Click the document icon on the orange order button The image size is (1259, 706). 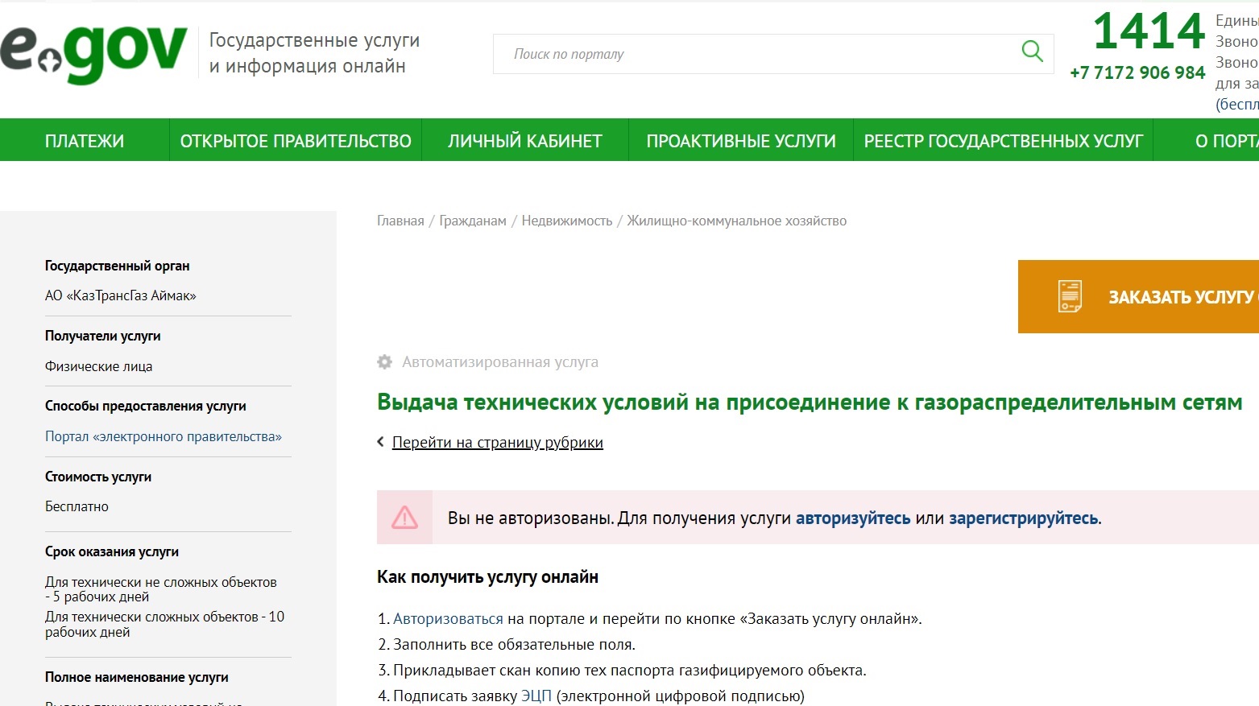pos(1071,295)
